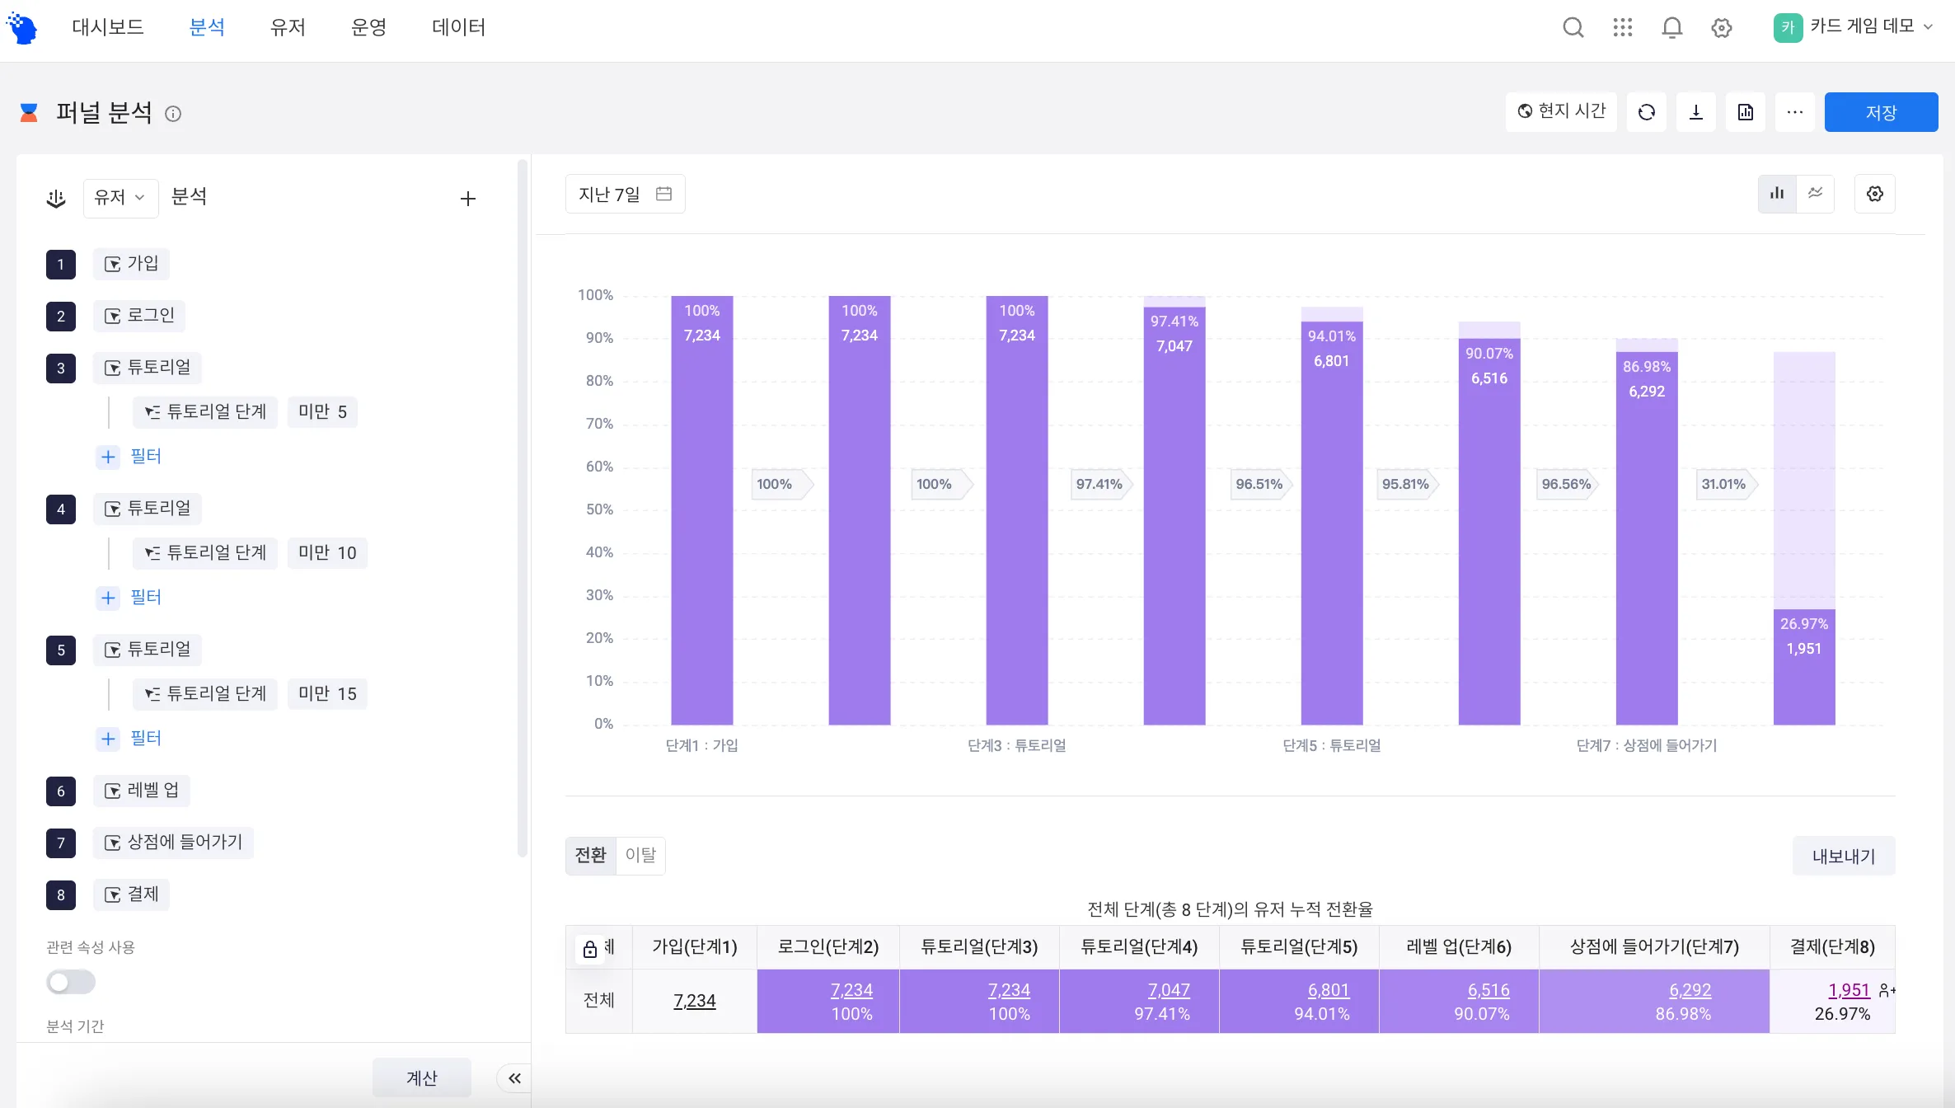The width and height of the screenshot is (1955, 1108).
Task: Open the apps grid icon in the header
Action: pyautogui.click(x=1623, y=27)
